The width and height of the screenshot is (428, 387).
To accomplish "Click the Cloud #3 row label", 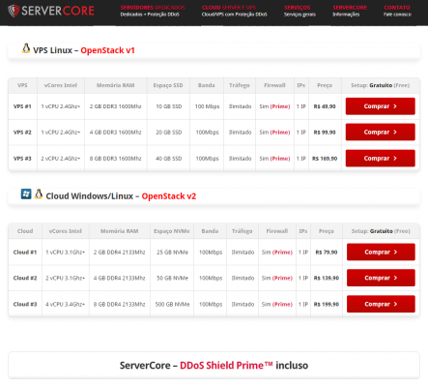I will [x=25, y=304].
